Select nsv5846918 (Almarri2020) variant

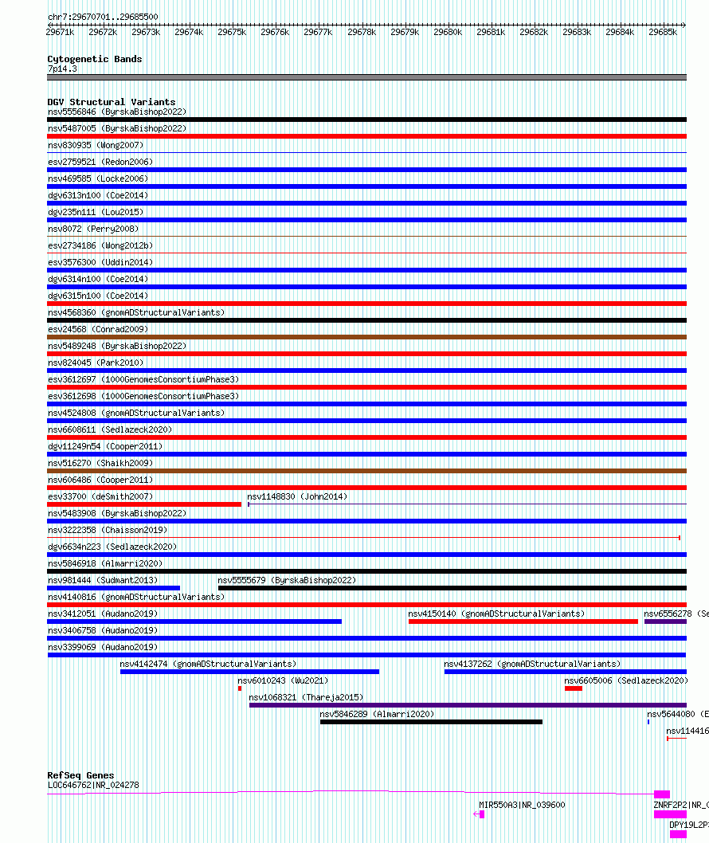[105, 563]
